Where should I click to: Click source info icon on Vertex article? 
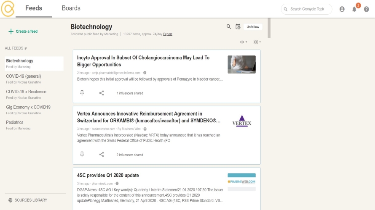(145, 129)
